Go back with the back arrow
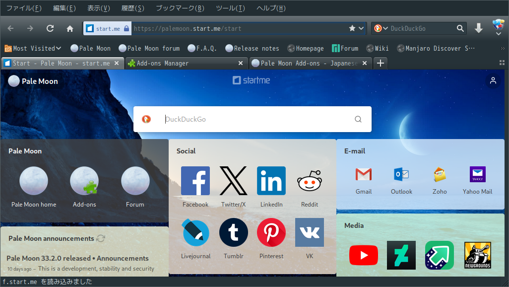509x287 pixels. (x=11, y=29)
